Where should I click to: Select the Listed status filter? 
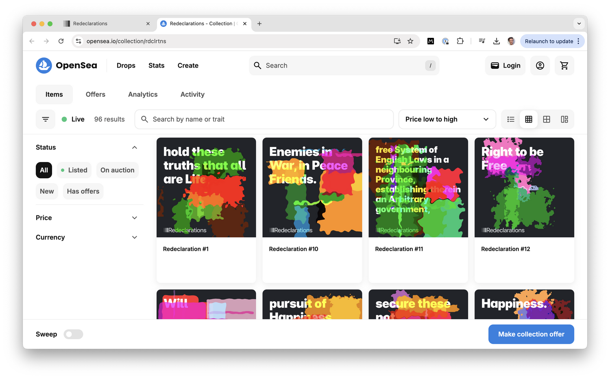(x=74, y=170)
